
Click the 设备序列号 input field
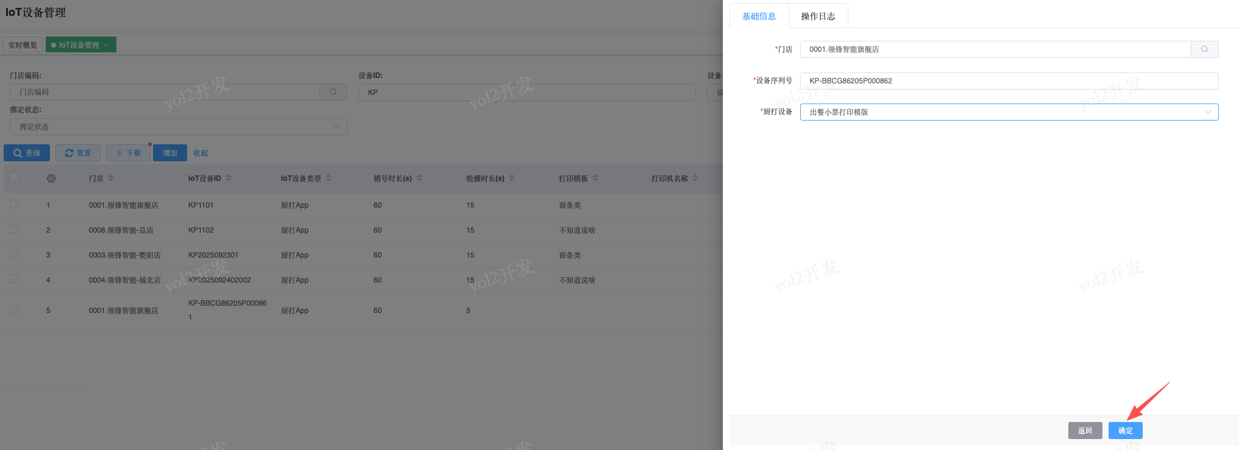(x=1009, y=81)
